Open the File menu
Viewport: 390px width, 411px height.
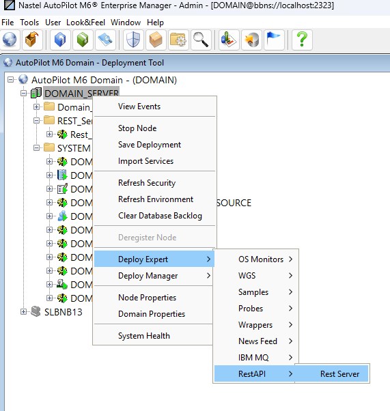click(x=8, y=23)
